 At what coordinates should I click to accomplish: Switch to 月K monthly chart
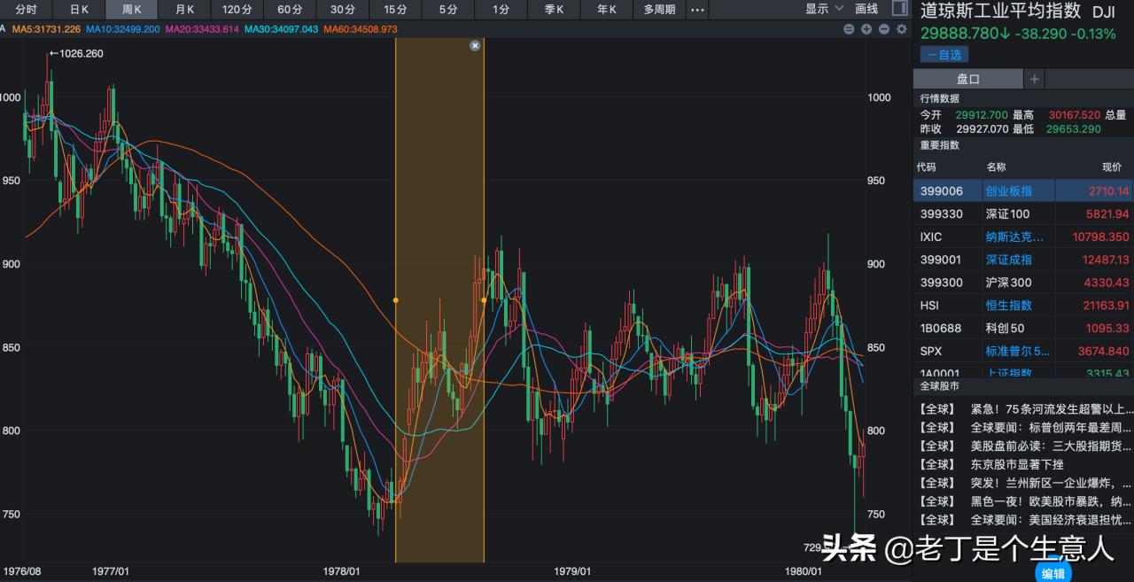(185, 10)
